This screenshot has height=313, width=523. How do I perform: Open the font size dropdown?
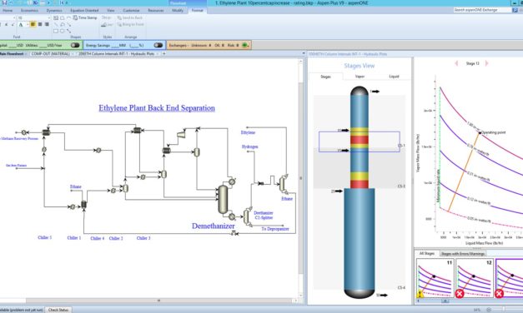48,17
